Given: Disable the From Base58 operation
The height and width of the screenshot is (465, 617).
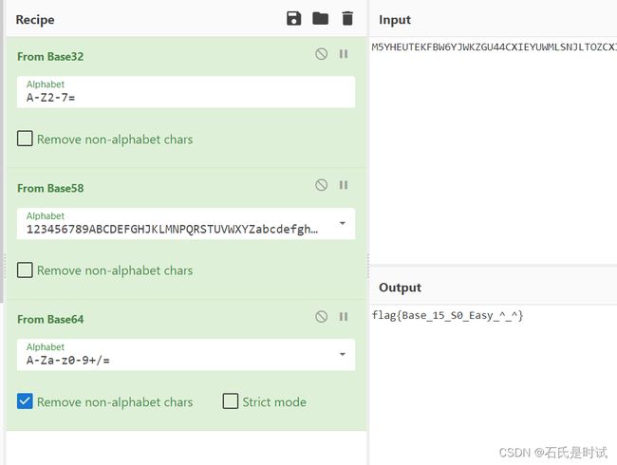Looking at the screenshot, I should [321, 185].
